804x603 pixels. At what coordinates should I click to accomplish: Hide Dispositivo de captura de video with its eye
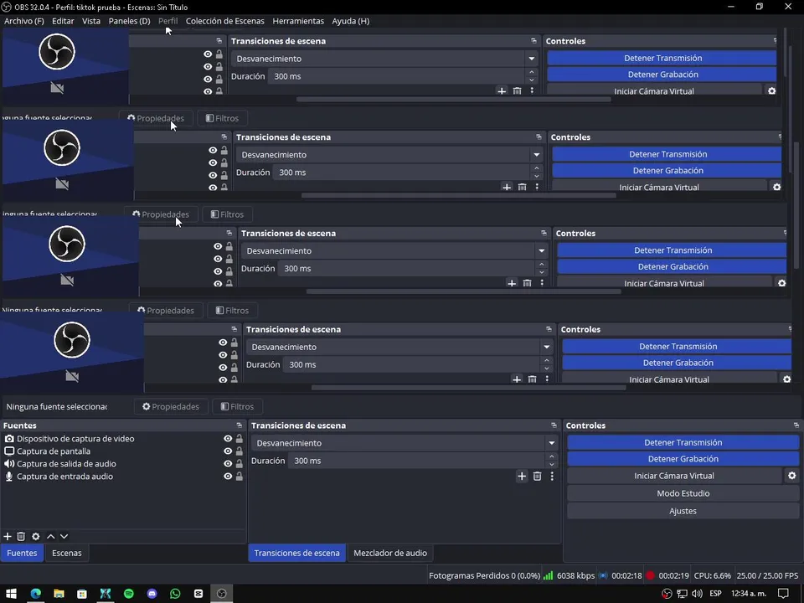pyautogui.click(x=228, y=439)
